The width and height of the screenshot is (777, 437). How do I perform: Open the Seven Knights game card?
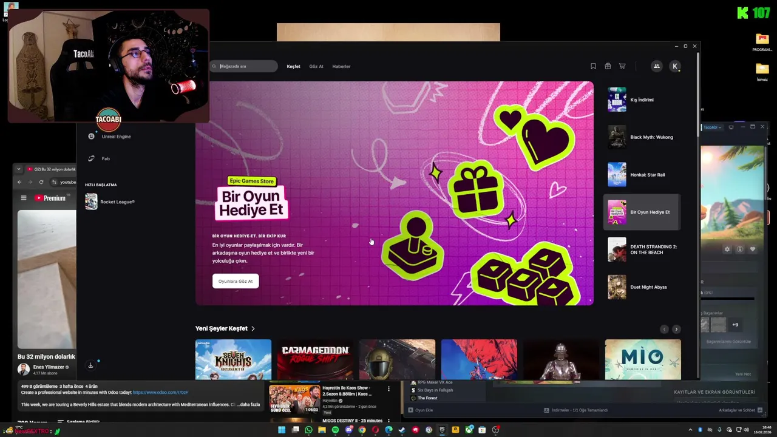pyautogui.click(x=233, y=359)
